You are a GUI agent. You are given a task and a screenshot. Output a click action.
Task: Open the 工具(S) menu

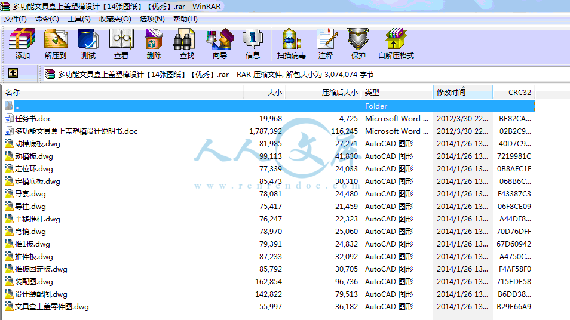(x=79, y=19)
